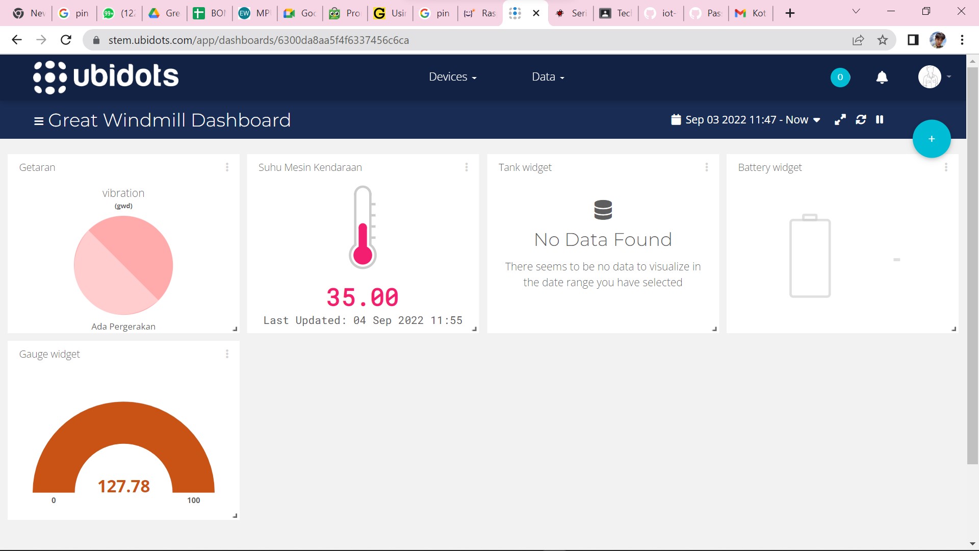Open the dashboards hamburger menu
This screenshot has height=551, width=979.
pos(38,121)
